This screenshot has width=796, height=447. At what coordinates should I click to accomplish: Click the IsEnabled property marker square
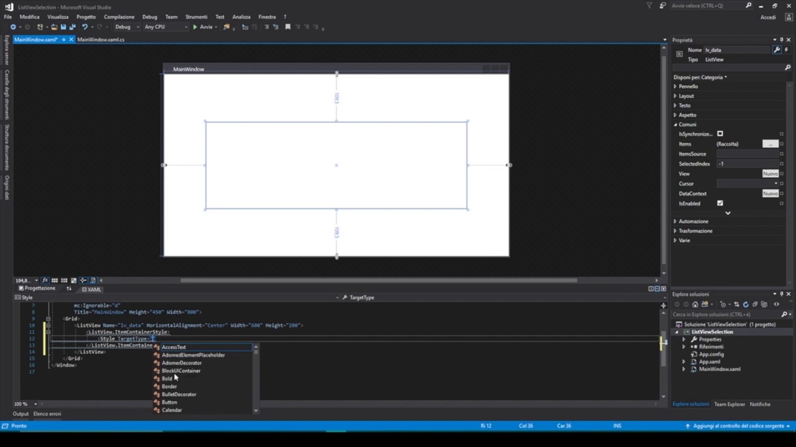click(782, 204)
